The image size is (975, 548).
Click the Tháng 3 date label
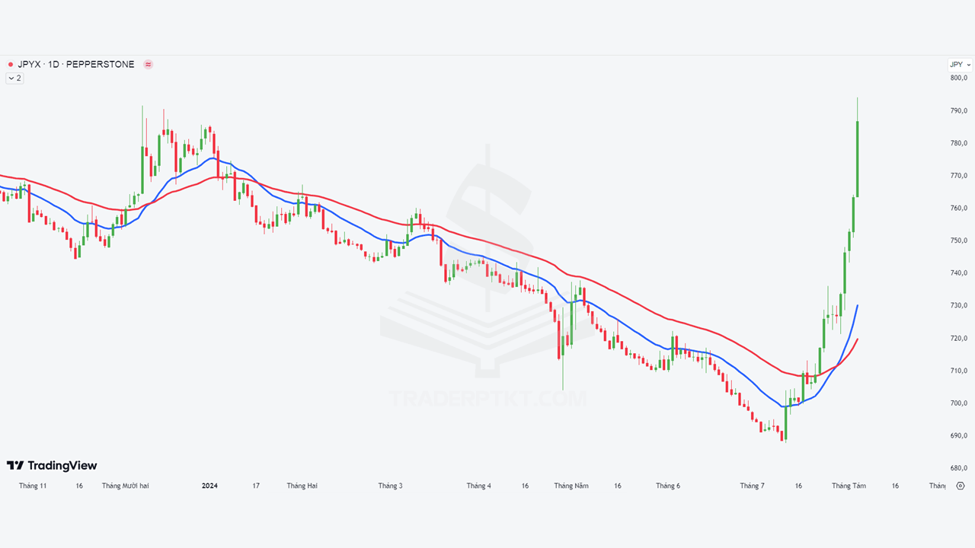coord(390,486)
